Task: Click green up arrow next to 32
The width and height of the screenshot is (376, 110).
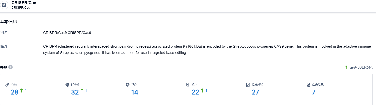Action: 82,90
